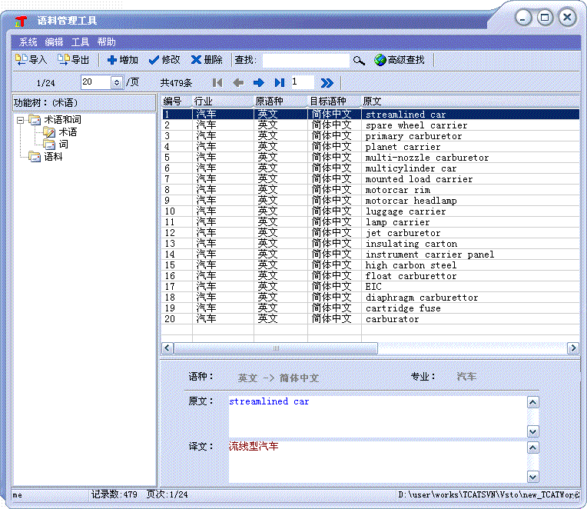Click the magnifier search icon
The height and width of the screenshot is (509, 587).
[x=359, y=60]
